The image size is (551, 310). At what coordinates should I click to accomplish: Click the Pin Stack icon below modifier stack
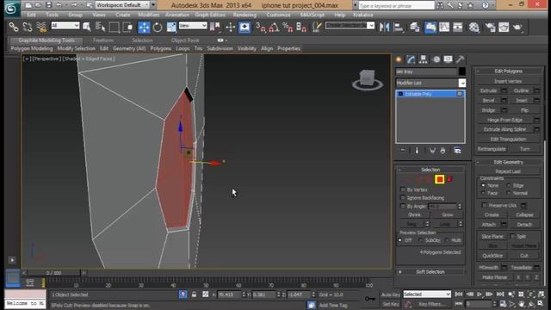pyautogui.click(x=403, y=151)
